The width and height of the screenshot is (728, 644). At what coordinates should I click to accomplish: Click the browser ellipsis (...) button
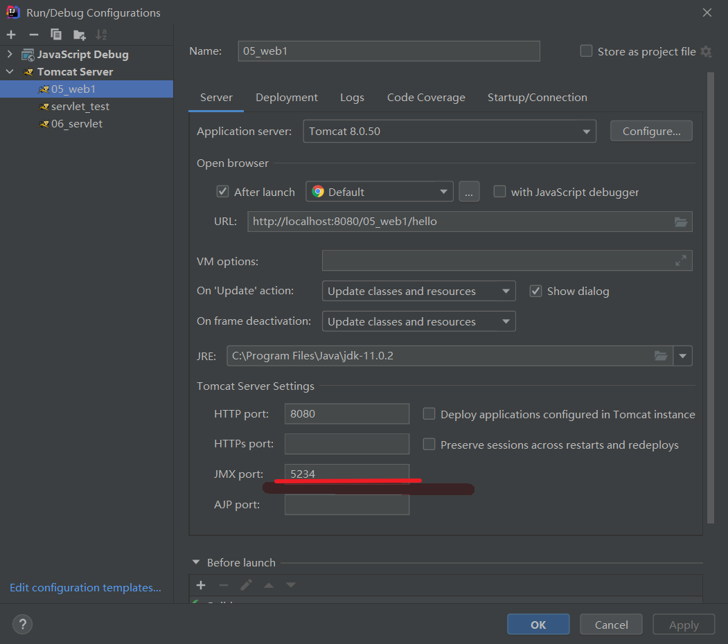tap(469, 192)
